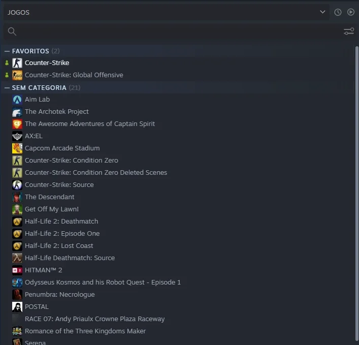The height and width of the screenshot is (345, 359).
Task: Select Half-Life 2: Lost Coast title
Action: tap(59, 245)
